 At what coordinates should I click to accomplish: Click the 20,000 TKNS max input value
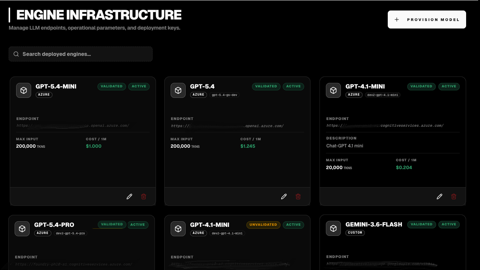tap(339, 168)
